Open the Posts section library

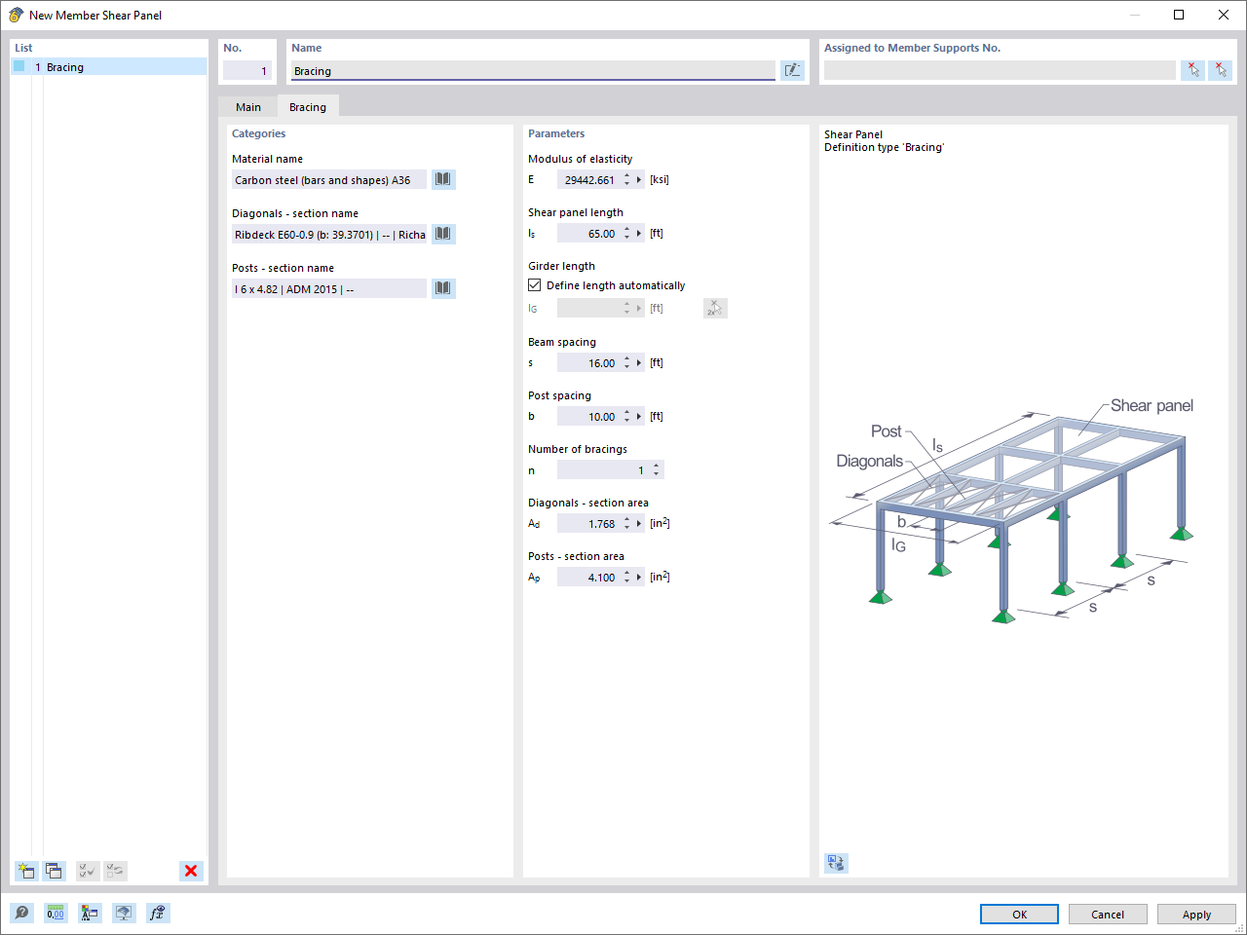[442, 288]
